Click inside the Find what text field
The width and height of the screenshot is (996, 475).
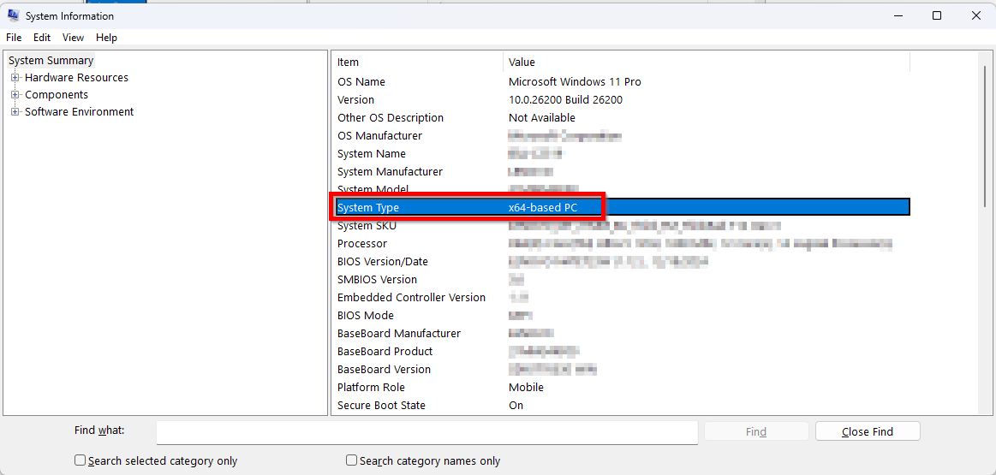[x=426, y=432]
